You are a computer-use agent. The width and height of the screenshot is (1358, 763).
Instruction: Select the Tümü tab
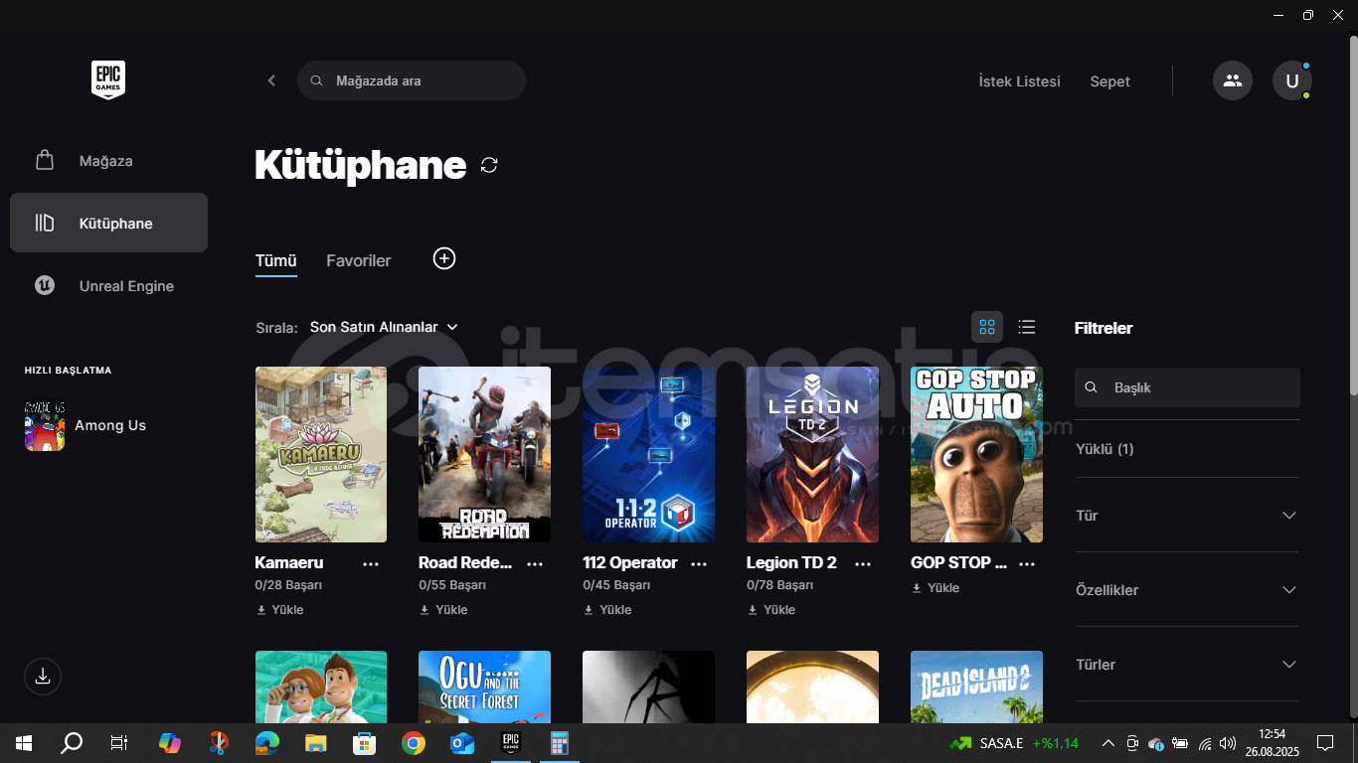click(276, 260)
